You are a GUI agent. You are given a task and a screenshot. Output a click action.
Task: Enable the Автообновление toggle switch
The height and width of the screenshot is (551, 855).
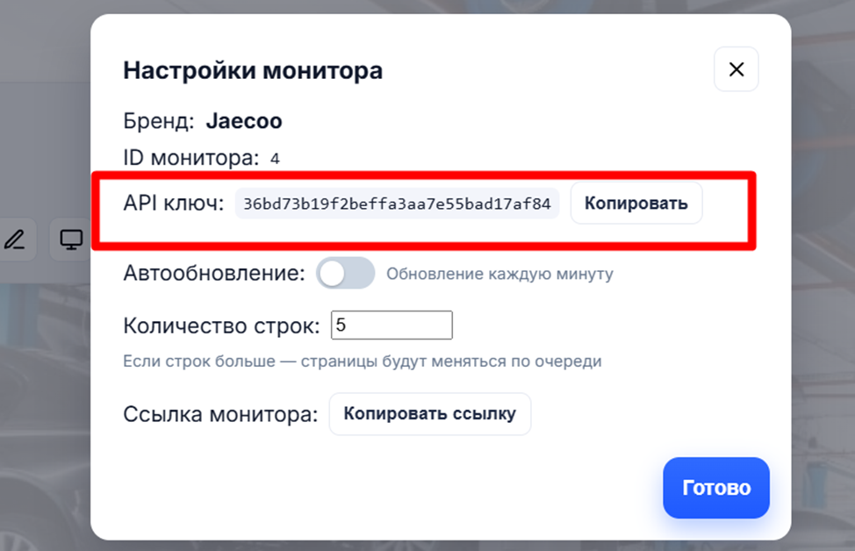tap(345, 274)
